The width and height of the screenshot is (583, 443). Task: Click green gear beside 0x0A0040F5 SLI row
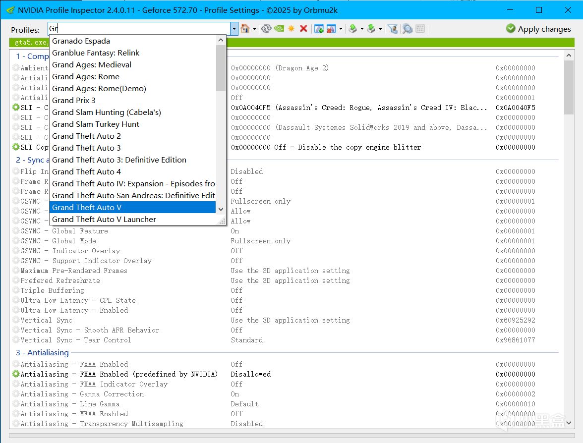coord(16,108)
